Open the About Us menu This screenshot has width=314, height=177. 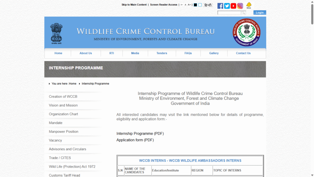pos(86,53)
